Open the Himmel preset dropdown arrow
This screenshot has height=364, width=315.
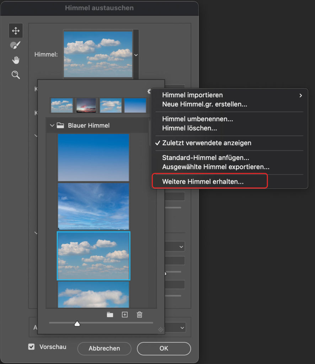136,55
